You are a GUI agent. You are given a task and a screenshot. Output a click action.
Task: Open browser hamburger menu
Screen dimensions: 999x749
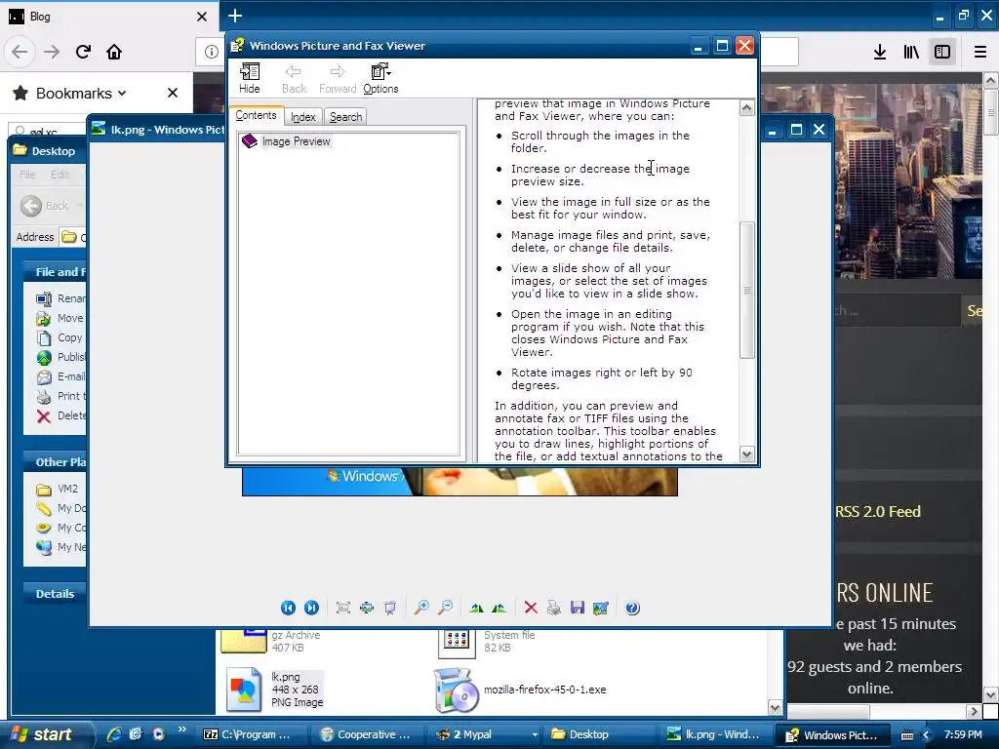[980, 52]
